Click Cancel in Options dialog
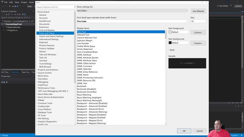Viewport: 244px width, 137px height. pyautogui.click(x=199, y=131)
